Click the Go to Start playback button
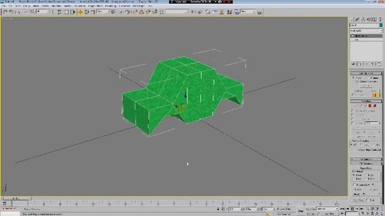The width and height of the screenshot is (385, 216). [342, 209]
